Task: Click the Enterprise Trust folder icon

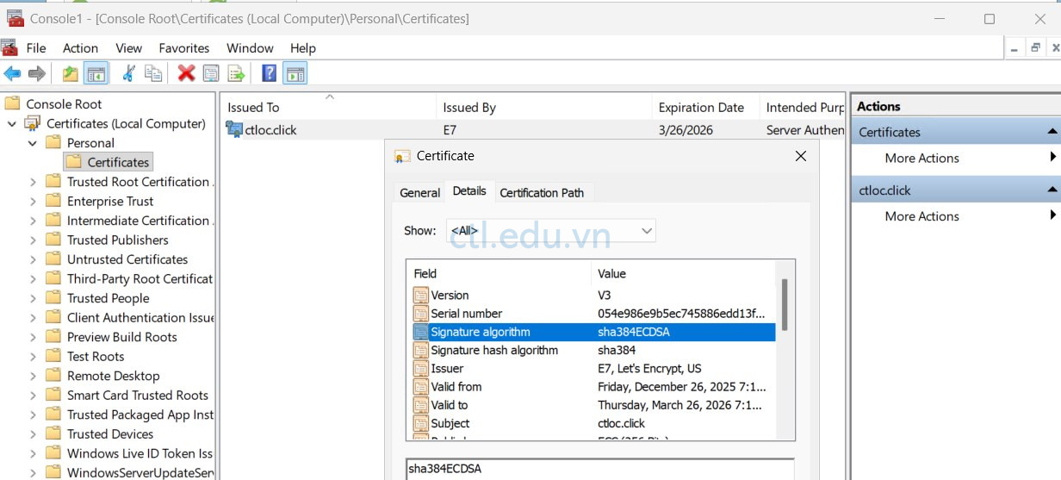Action: pyautogui.click(x=53, y=201)
